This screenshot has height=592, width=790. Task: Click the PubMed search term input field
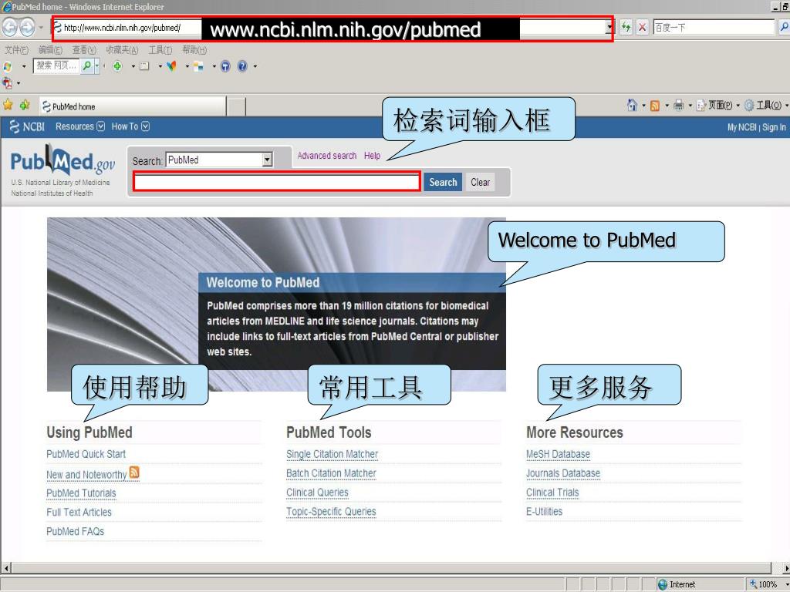[277, 181]
